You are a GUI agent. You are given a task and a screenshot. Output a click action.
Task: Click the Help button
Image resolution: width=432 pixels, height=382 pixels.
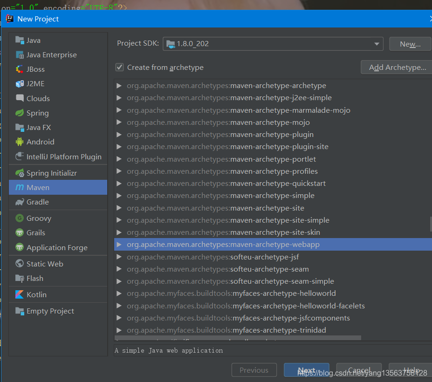coord(410,370)
